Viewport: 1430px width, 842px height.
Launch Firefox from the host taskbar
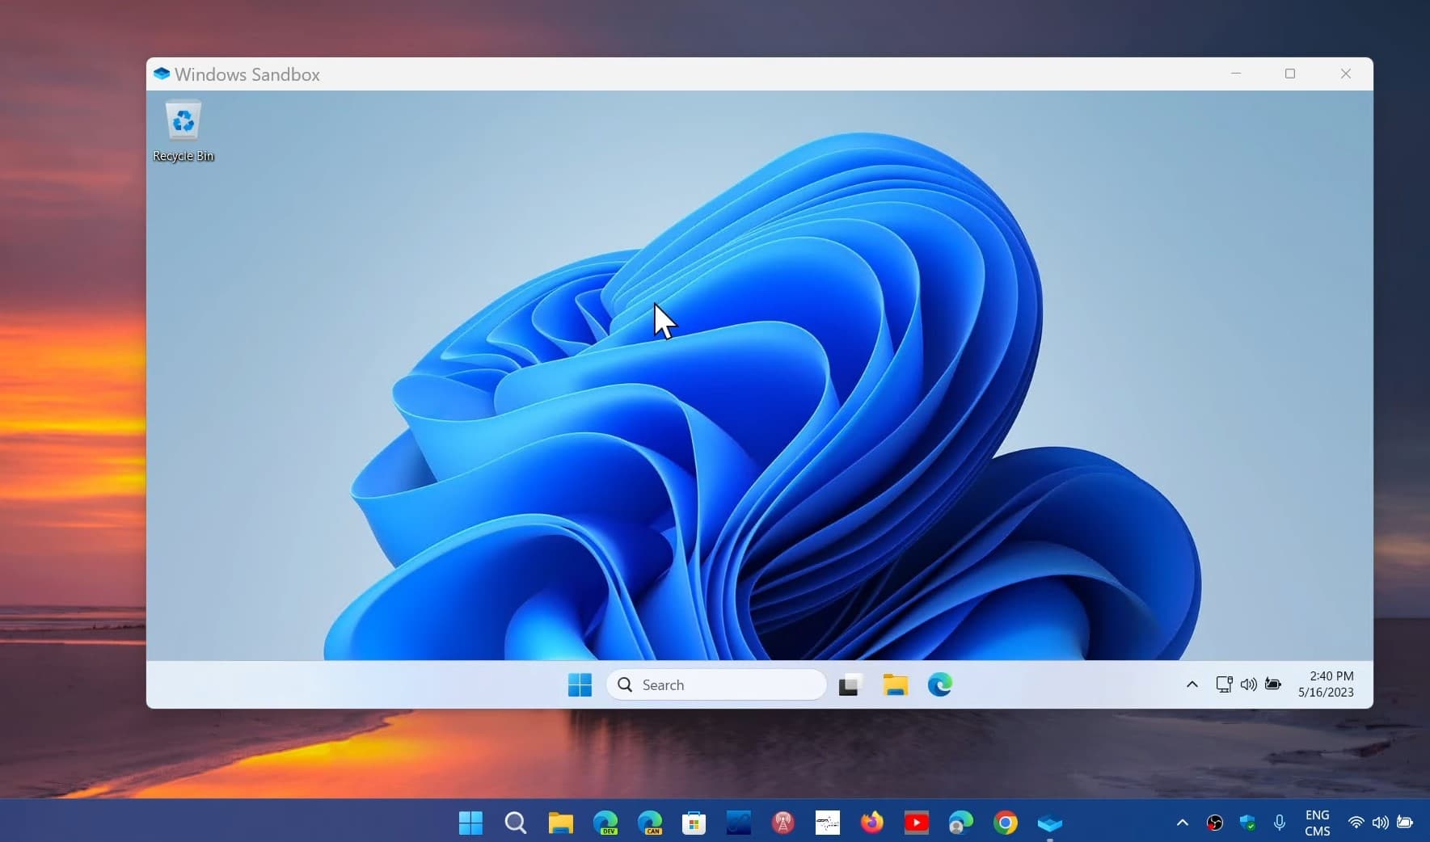[871, 823]
